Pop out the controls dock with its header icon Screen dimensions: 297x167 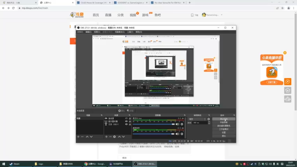click(234, 115)
